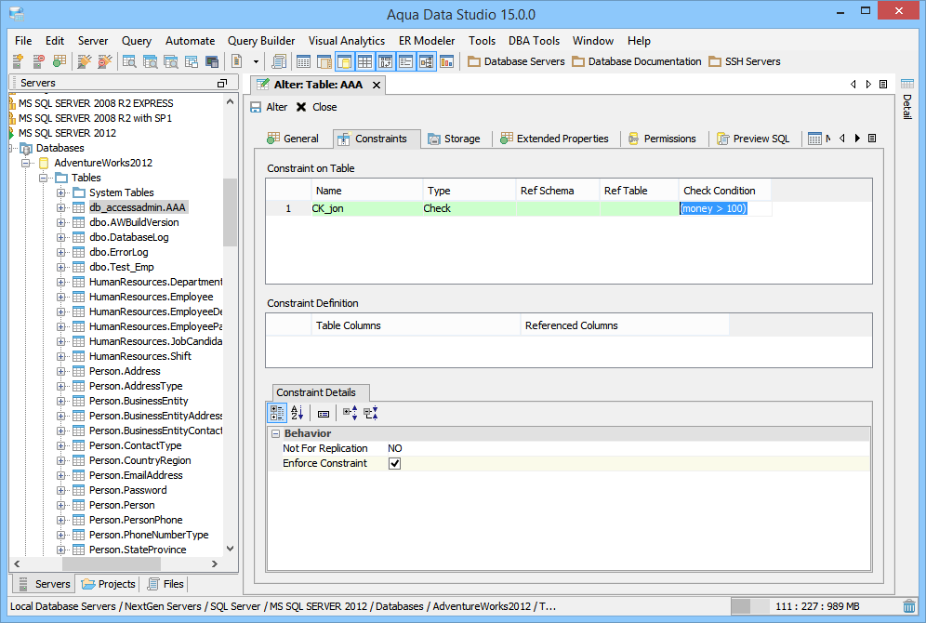
Task: Open the Files panel tab
Action: pyautogui.click(x=165, y=584)
